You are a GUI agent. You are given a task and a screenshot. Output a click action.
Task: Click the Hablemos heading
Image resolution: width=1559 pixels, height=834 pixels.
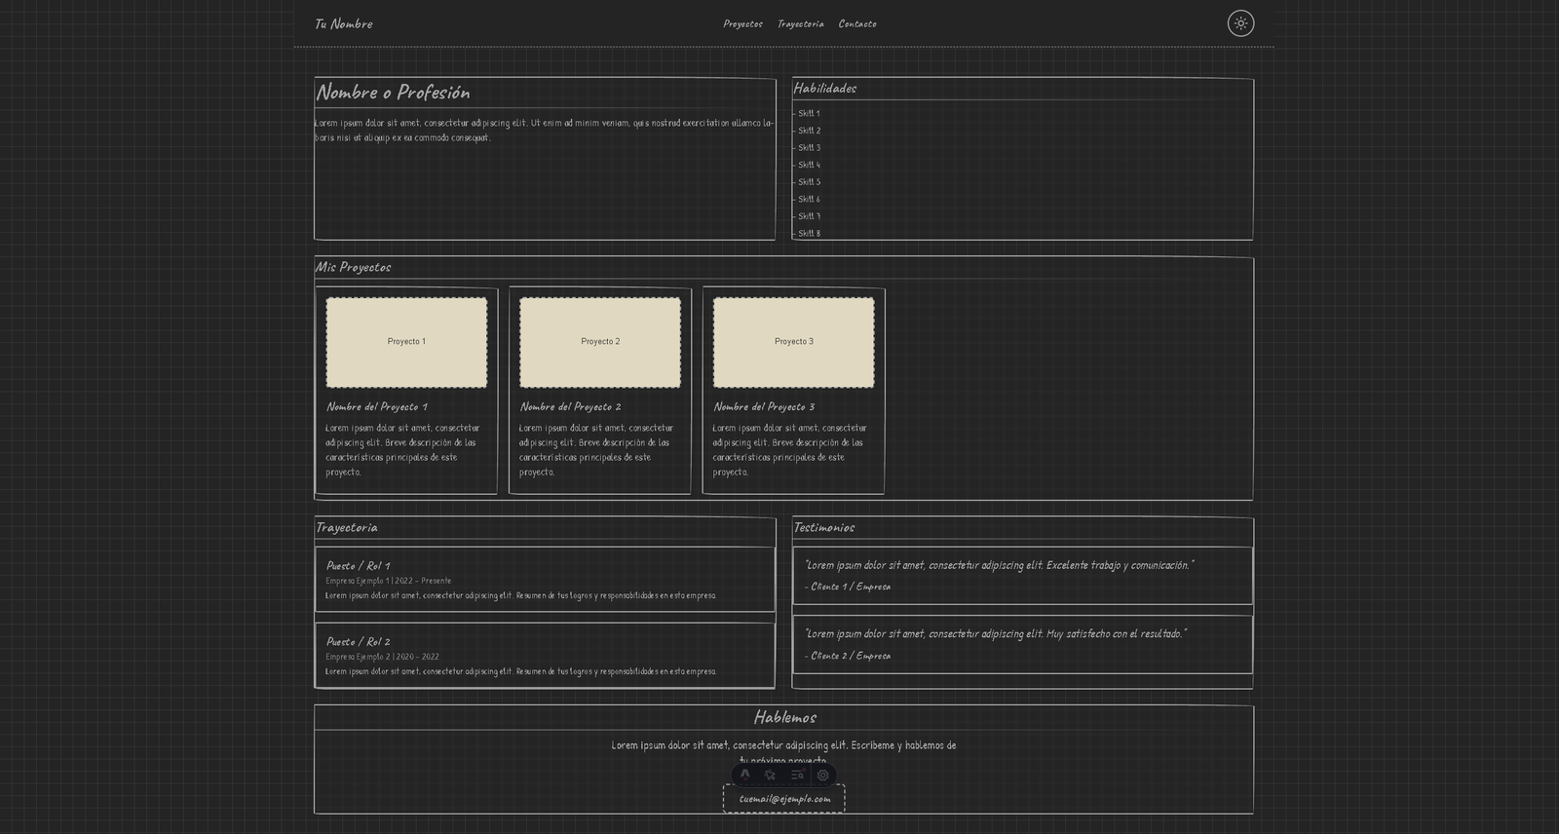tap(784, 717)
